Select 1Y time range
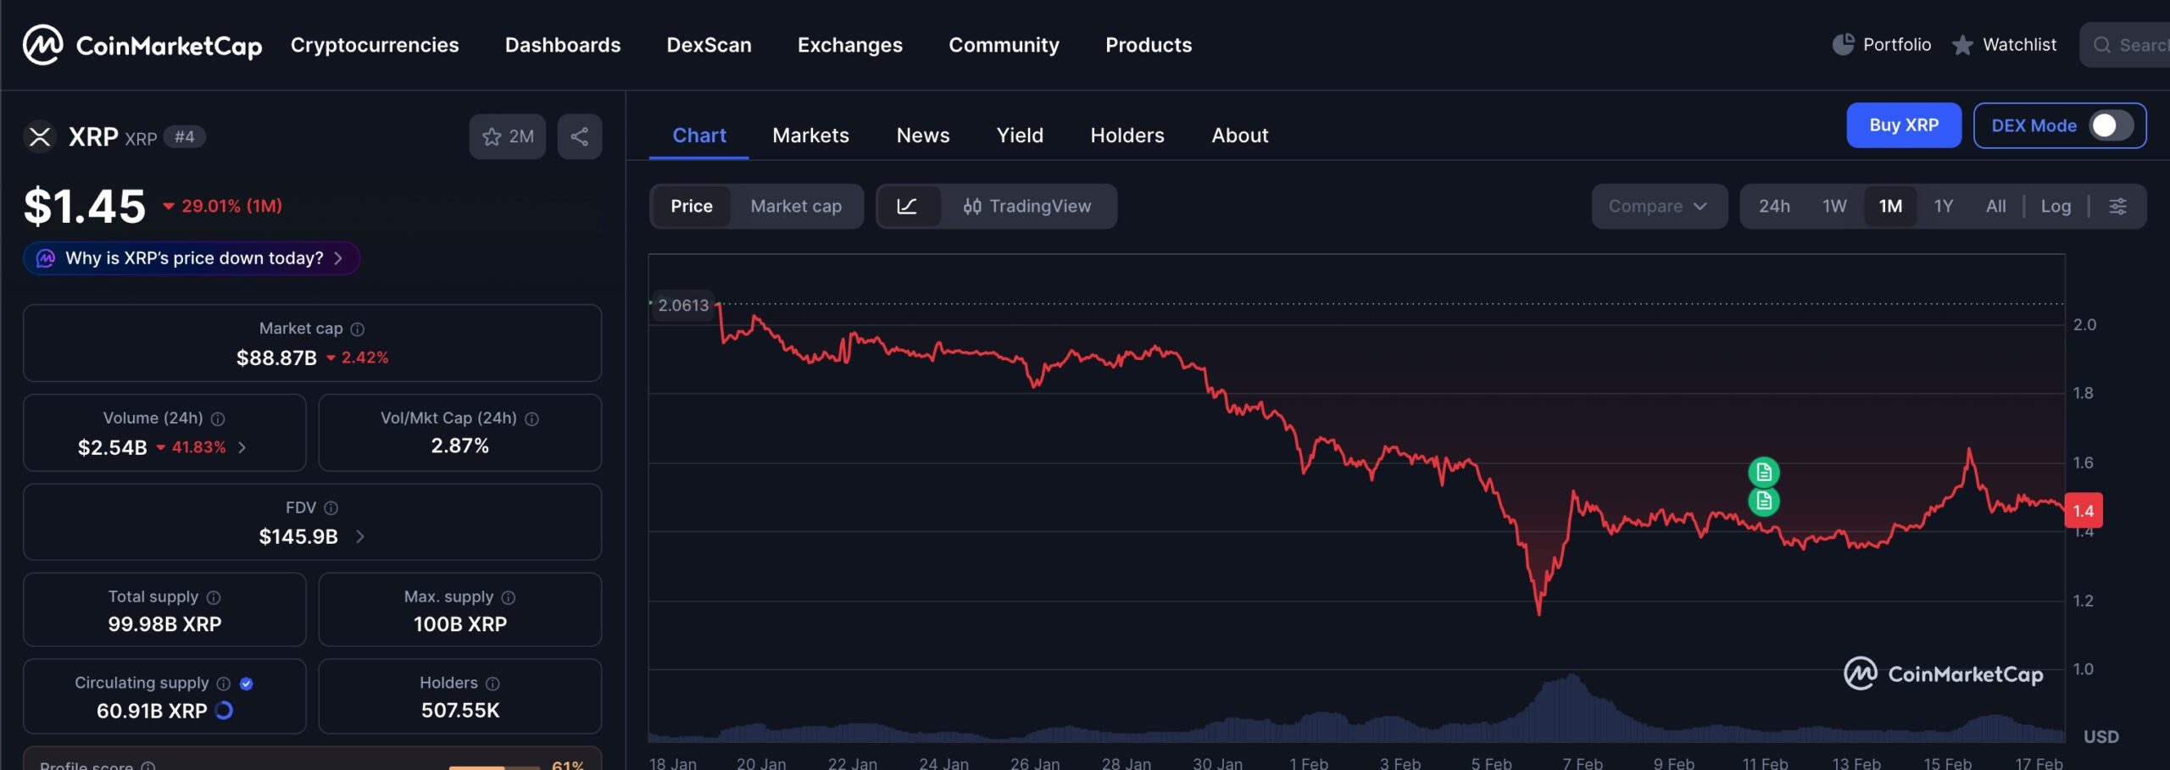The height and width of the screenshot is (770, 2170). click(1943, 206)
